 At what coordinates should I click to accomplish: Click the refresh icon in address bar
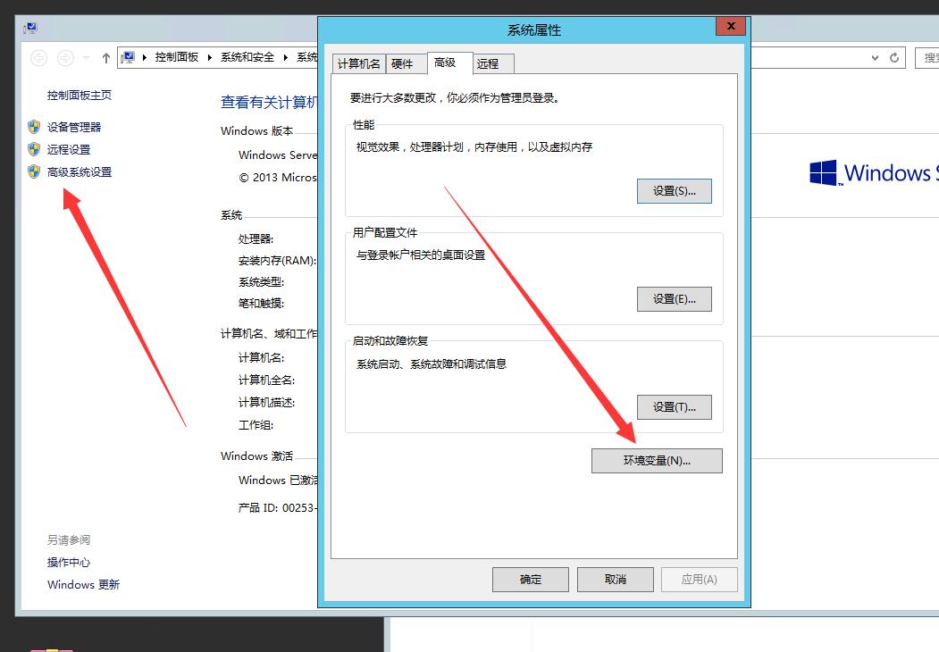894,58
